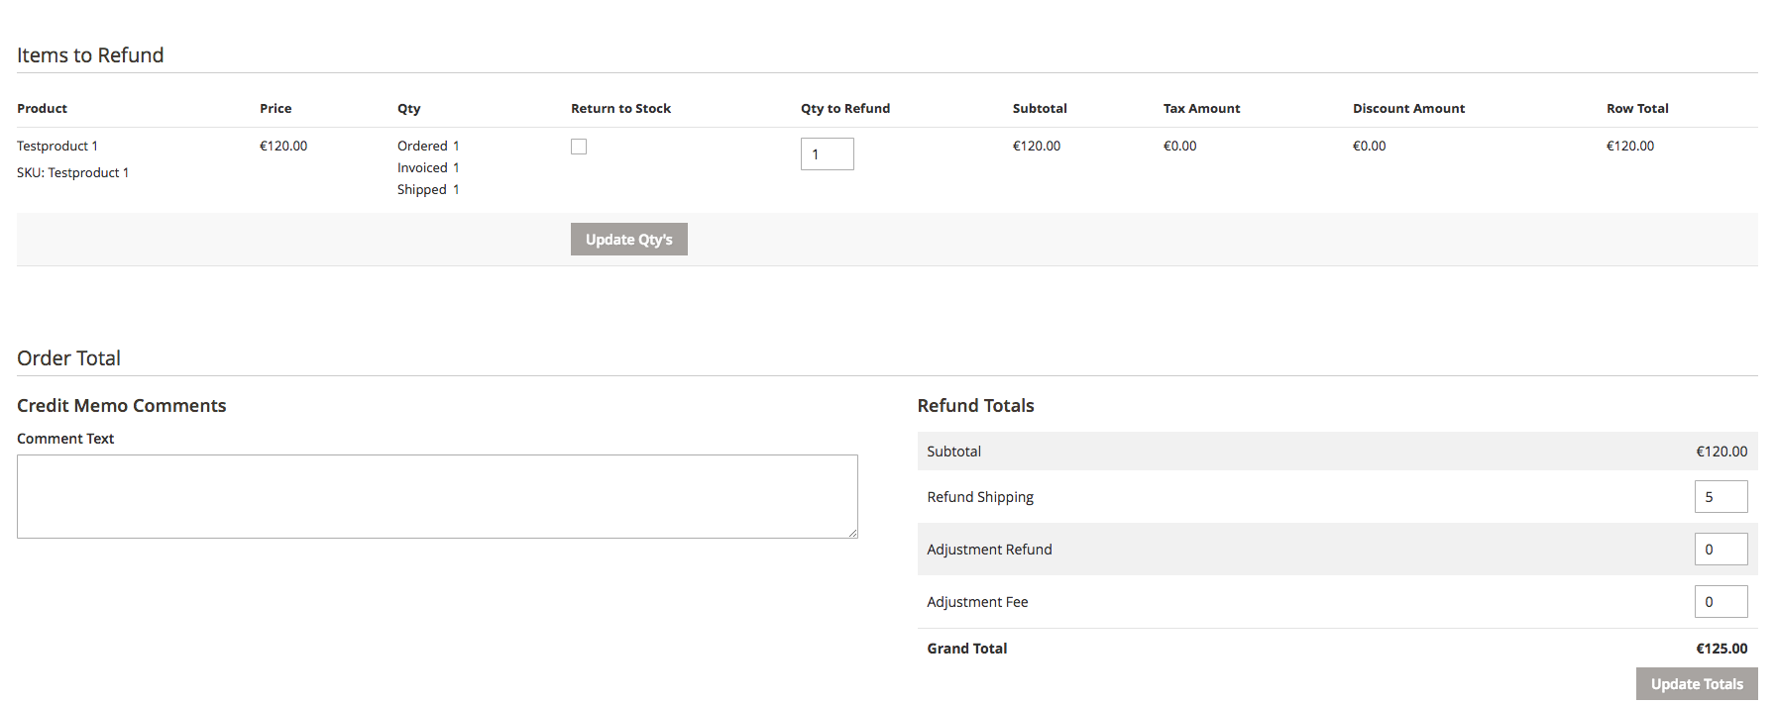Viewport: 1777px width, 705px height.
Task: Focus the Comment Text textarea
Action: (436, 496)
